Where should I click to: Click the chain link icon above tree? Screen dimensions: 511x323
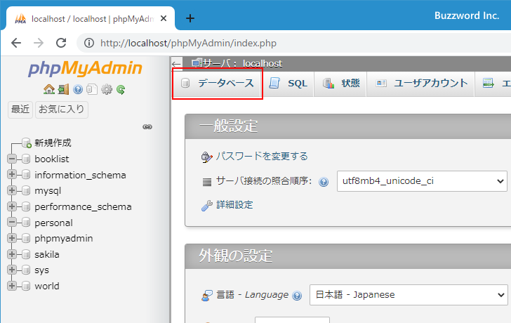pyautogui.click(x=147, y=127)
